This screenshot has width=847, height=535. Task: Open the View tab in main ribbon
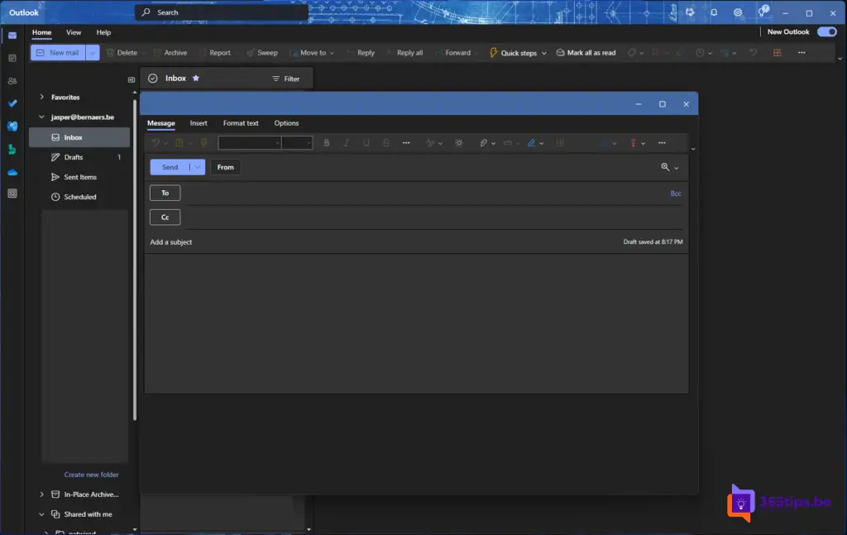tap(74, 32)
